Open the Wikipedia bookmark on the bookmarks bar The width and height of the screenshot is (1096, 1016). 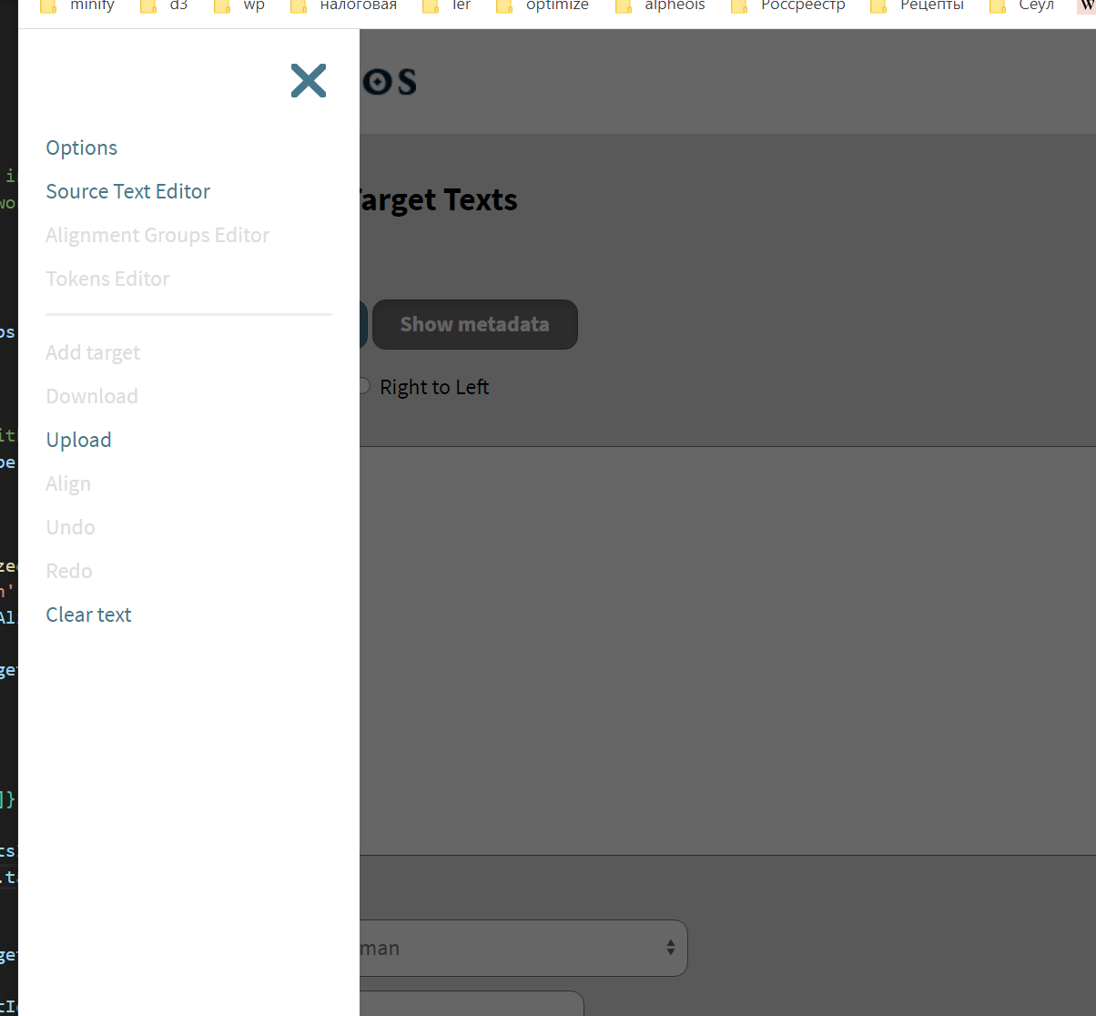tap(1087, 6)
